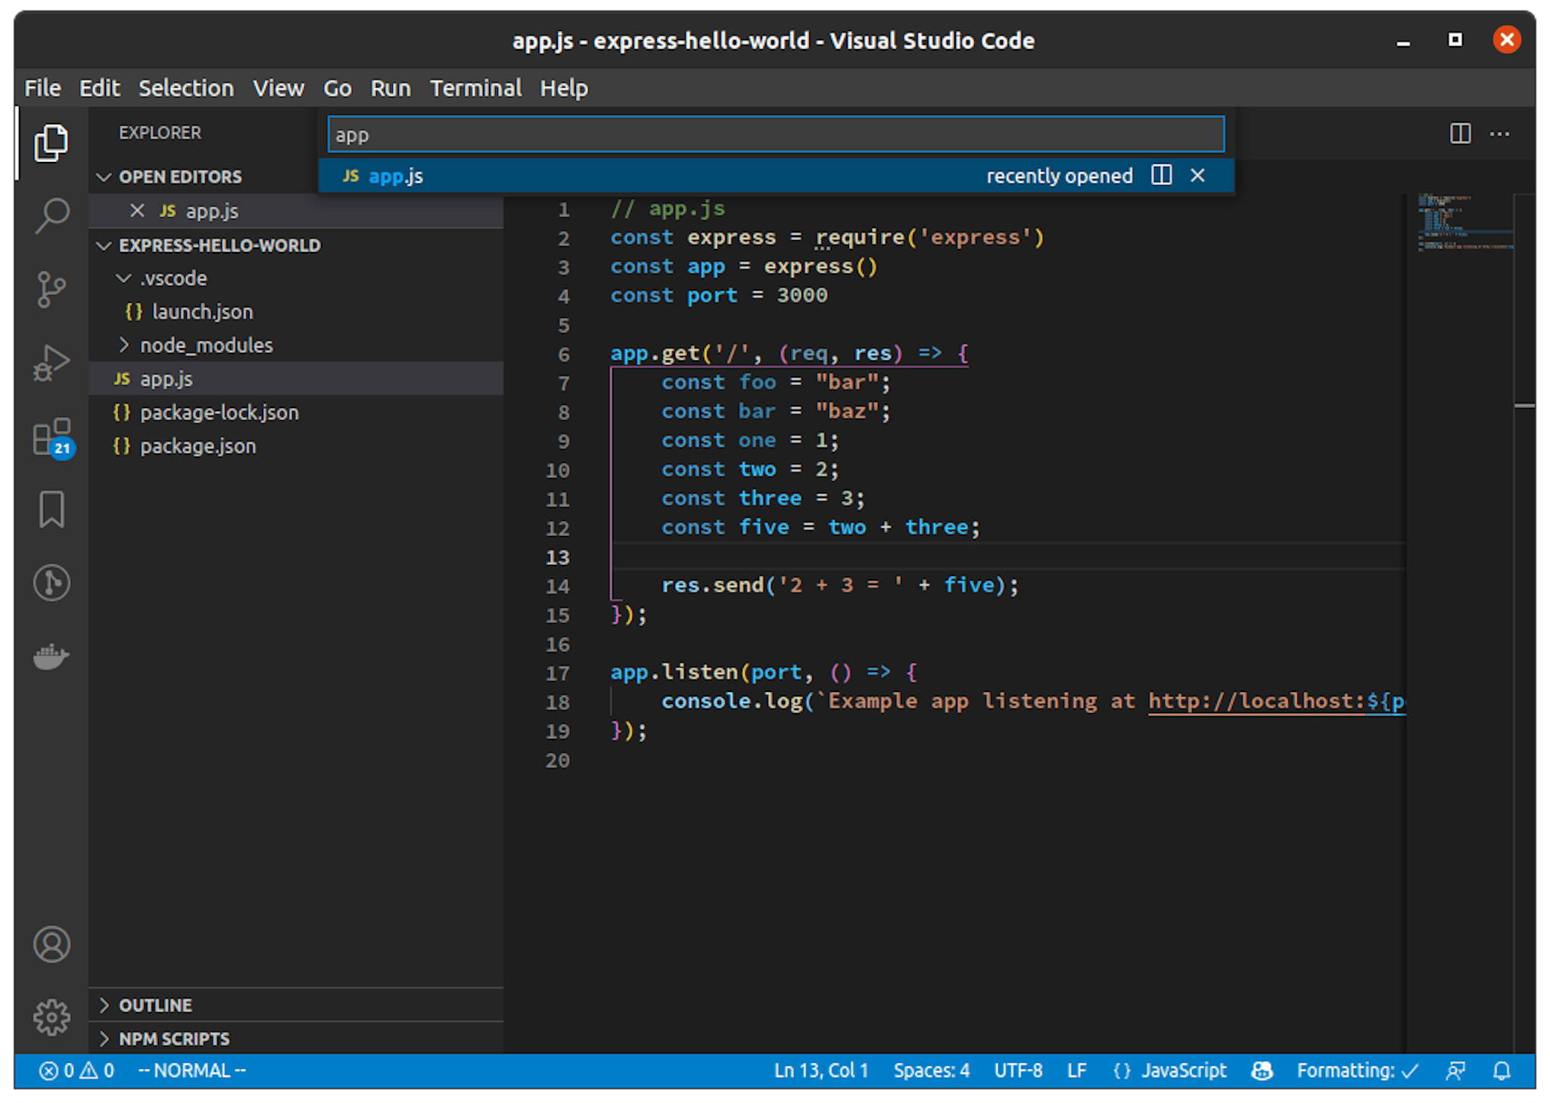Viewport: 1550px width, 1103px height.
Task: Click the errors and warnings indicator
Action: click(76, 1070)
